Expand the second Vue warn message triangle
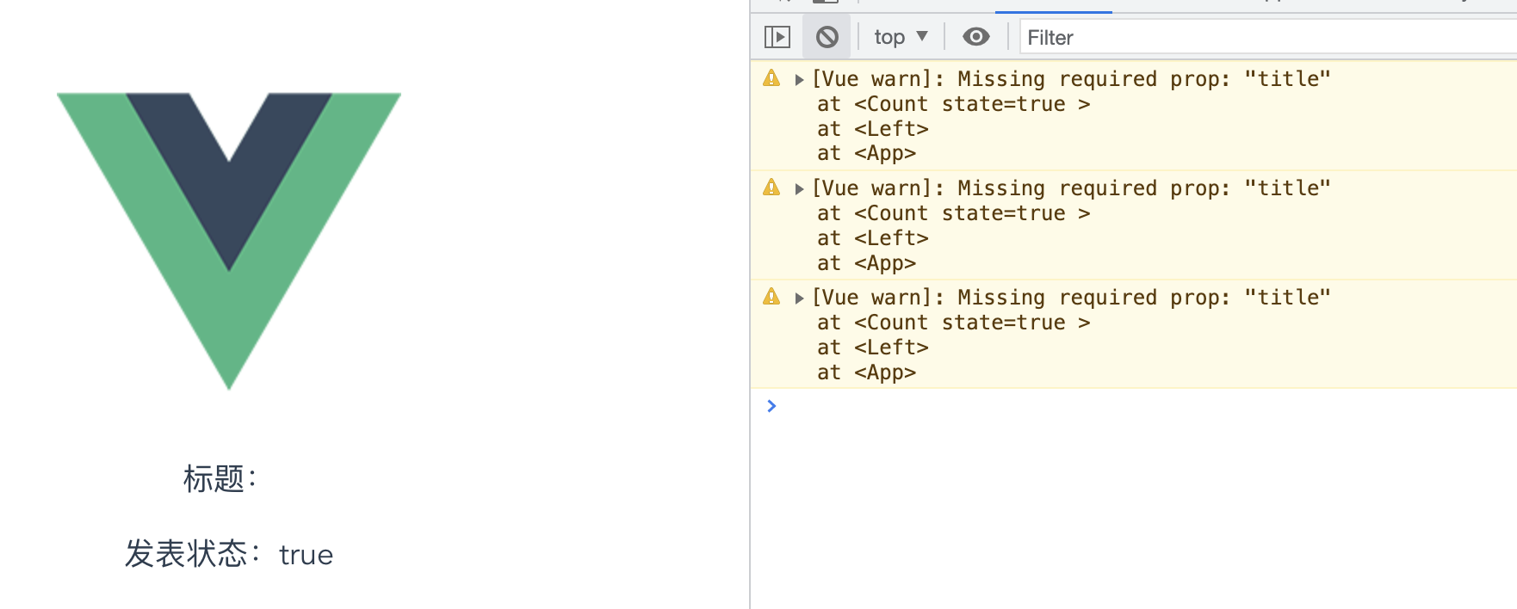 coord(799,189)
